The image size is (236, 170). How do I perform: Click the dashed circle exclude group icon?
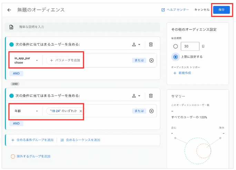[13, 156]
